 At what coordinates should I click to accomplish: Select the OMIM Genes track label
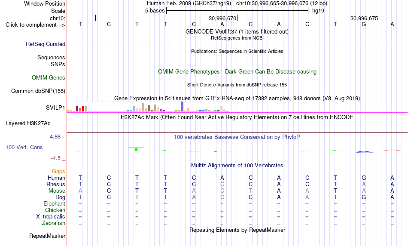[x=48, y=78]
